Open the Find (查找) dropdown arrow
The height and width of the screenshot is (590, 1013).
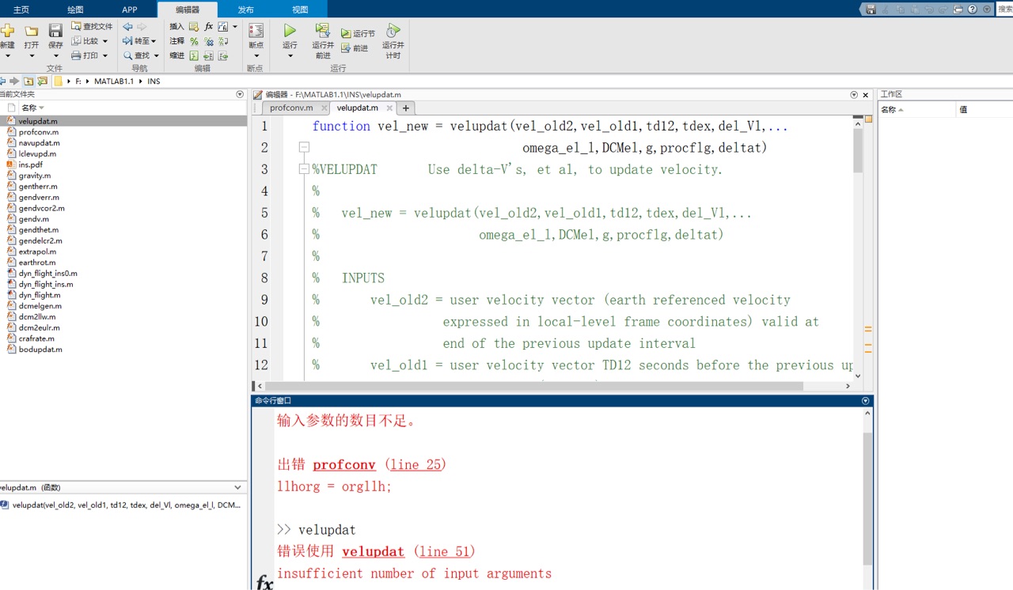click(x=156, y=55)
